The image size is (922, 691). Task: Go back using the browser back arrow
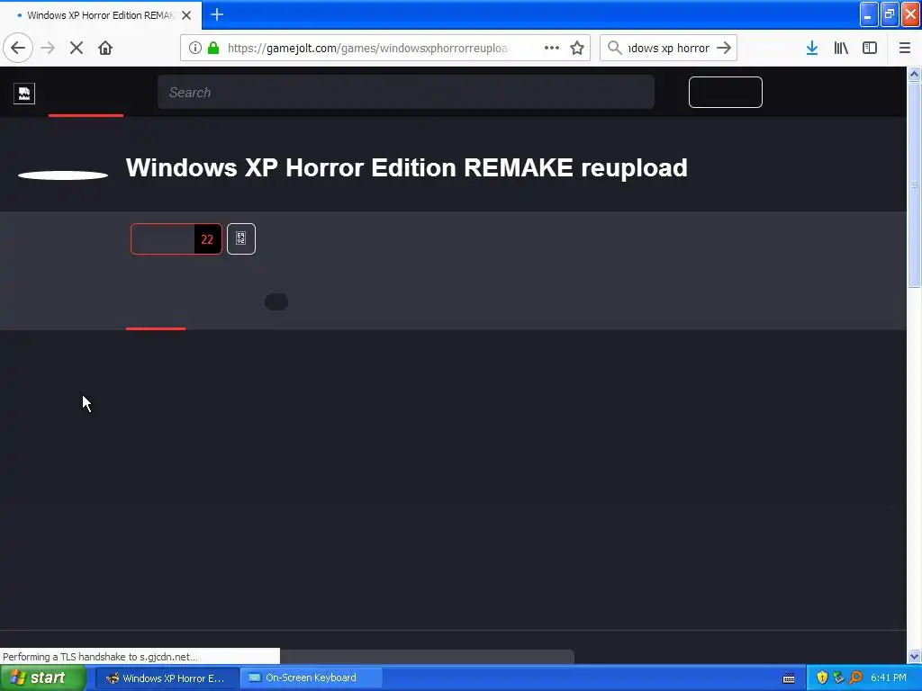point(18,48)
